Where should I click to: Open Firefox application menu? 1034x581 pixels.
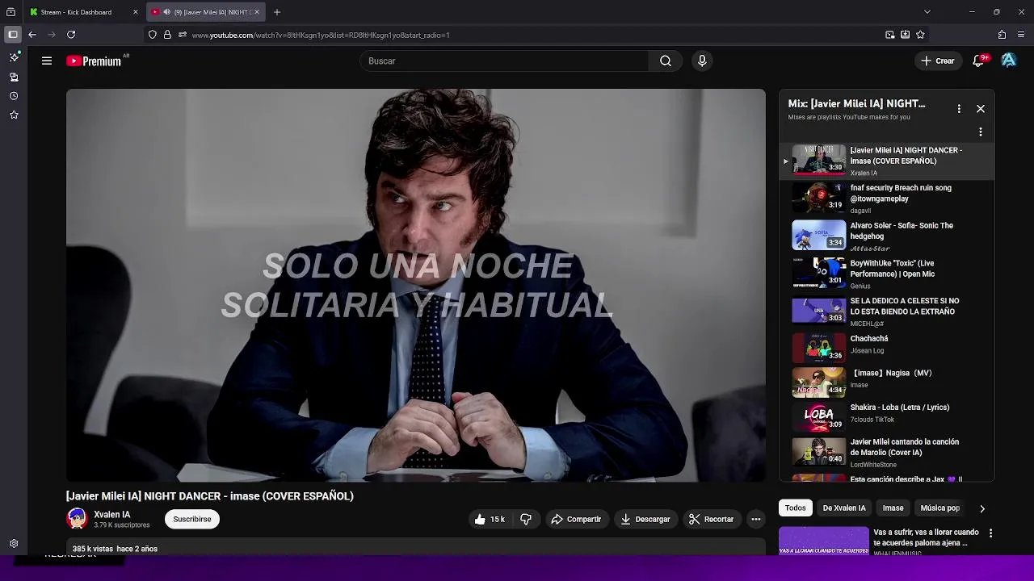click(1021, 35)
